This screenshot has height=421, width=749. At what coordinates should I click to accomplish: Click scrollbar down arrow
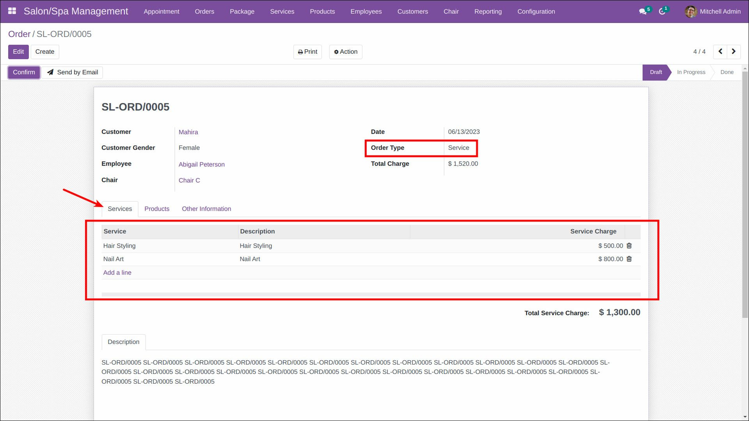[x=745, y=417]
